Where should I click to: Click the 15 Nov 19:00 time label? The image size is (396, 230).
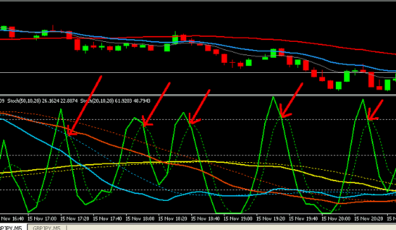pyautogui.click(x=238, y=219)
